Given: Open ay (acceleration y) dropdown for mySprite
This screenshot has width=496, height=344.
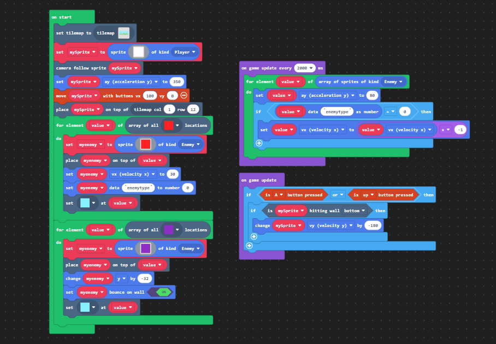Looking at the screenshot, I should (x=131, y=81).
